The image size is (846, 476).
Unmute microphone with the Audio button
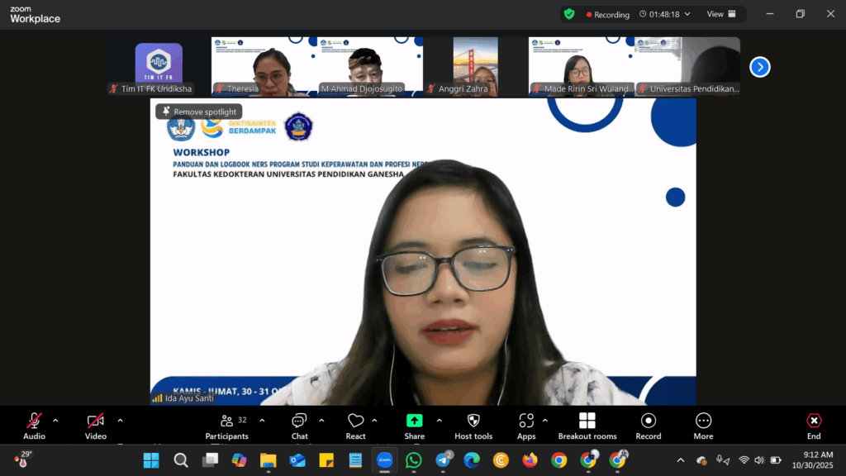34,421
